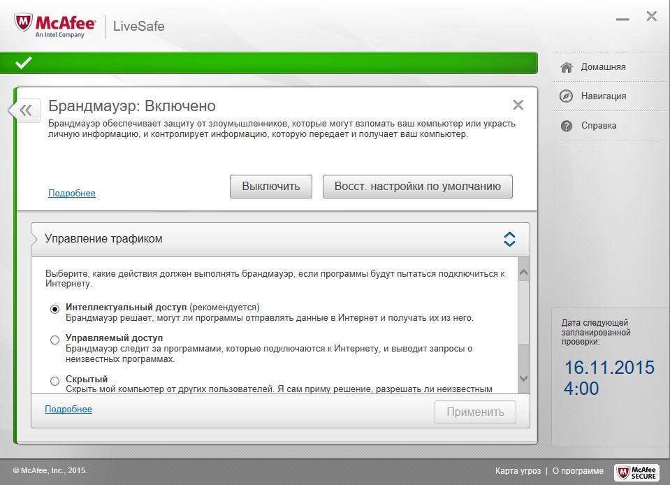Click the green status checkmark icon
Viewport: 670px width, 485px height.
pyautogui.click(x=24, y=62)
